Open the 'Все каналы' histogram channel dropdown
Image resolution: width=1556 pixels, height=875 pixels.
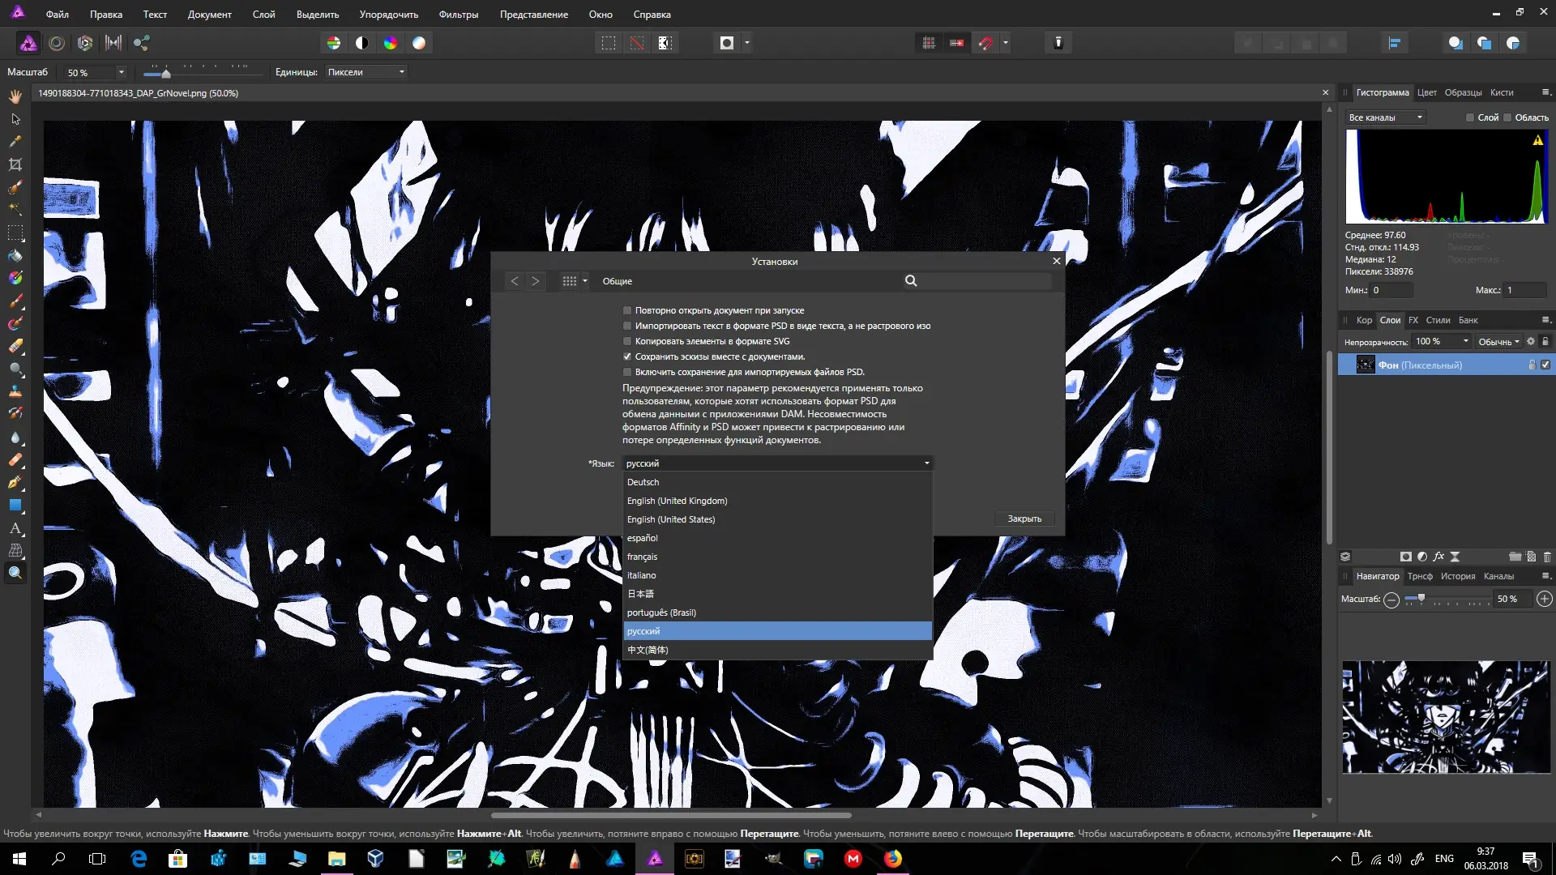tap(1385, 117)
